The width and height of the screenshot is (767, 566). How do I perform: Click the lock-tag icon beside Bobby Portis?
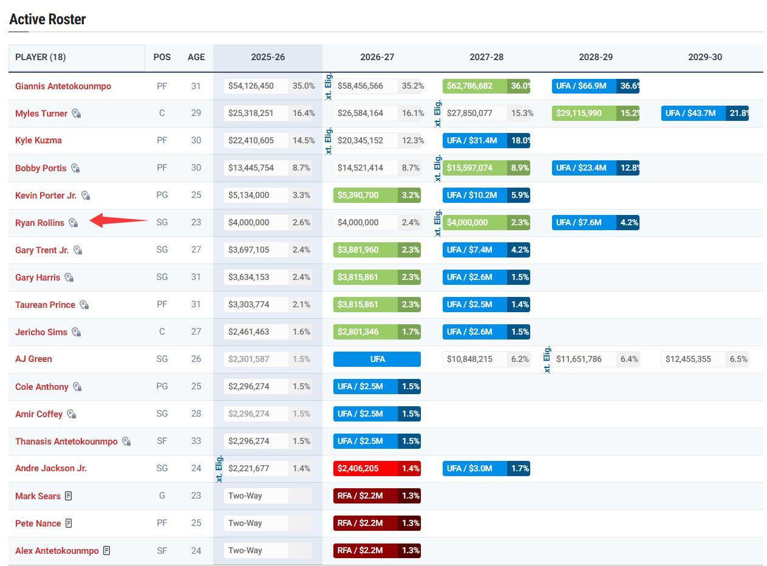coord(75,168)
